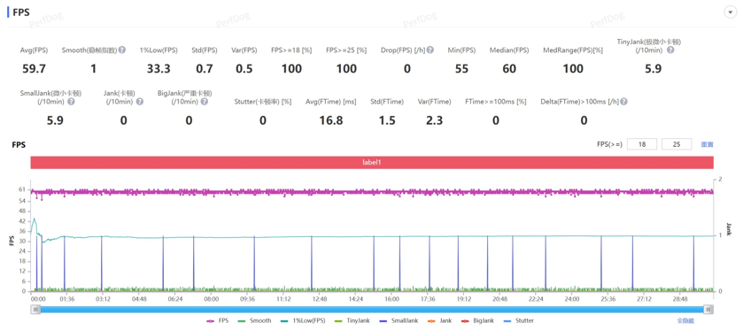This screenshot has height=330, width=743.
Task: Click the Std(FTime) value 1.5
Action: point(387,120)
